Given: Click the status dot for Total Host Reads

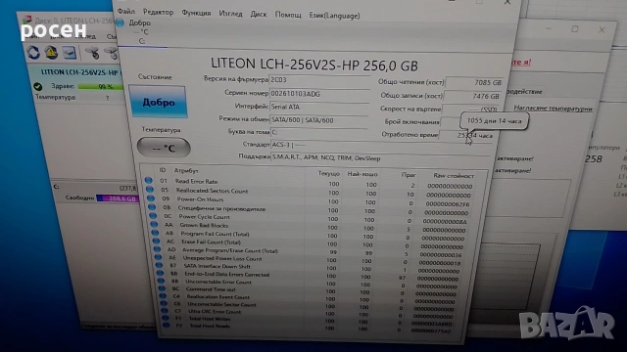Looking at the screenshot, I should 167,325.
